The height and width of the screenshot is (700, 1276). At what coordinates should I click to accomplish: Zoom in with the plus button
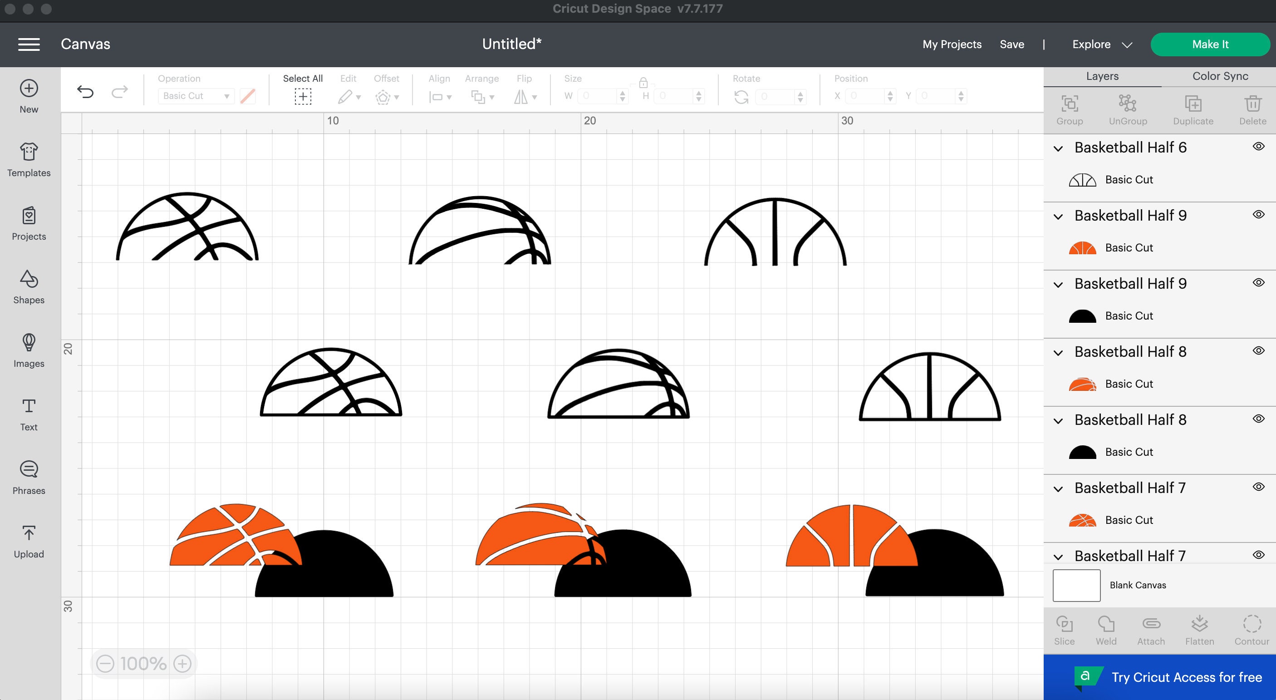coord(182,663)
